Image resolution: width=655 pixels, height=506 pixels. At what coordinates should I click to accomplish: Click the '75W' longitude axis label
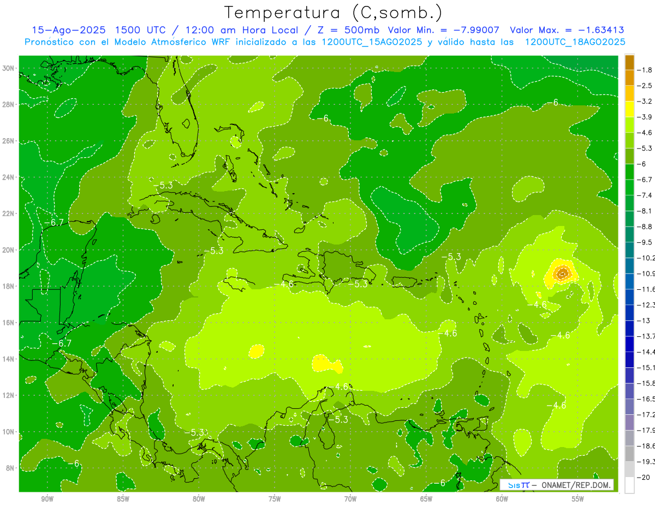coord(275,499)
